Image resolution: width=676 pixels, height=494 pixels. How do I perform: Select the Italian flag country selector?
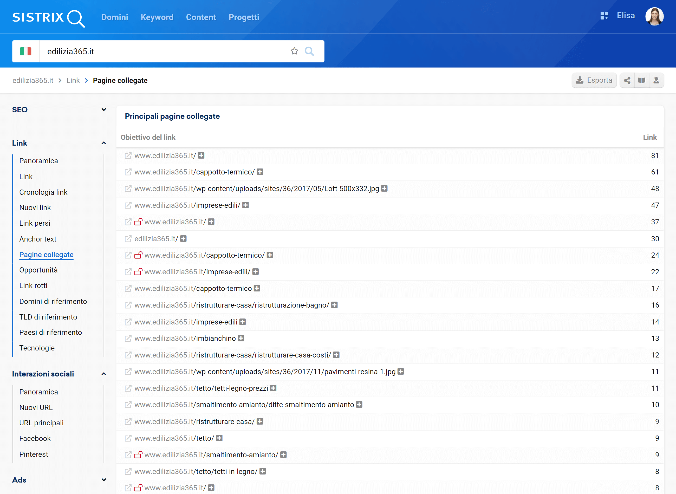click(x=26, y=51)
